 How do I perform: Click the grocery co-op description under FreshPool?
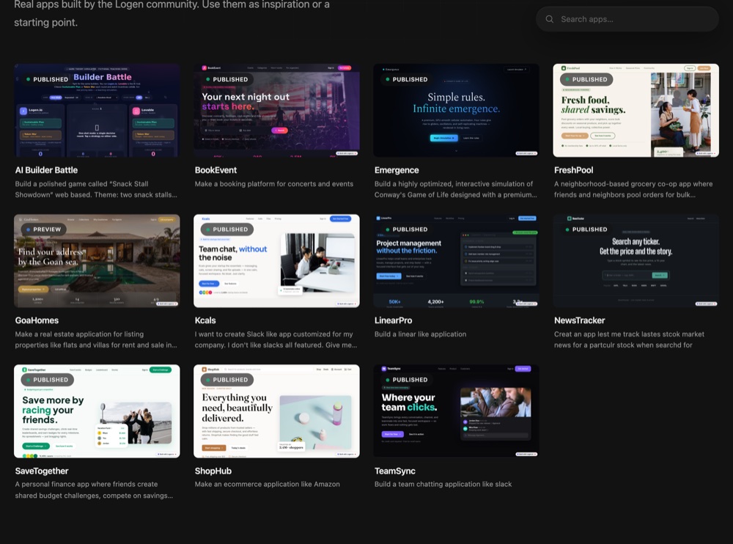click(x=634, y=189)
